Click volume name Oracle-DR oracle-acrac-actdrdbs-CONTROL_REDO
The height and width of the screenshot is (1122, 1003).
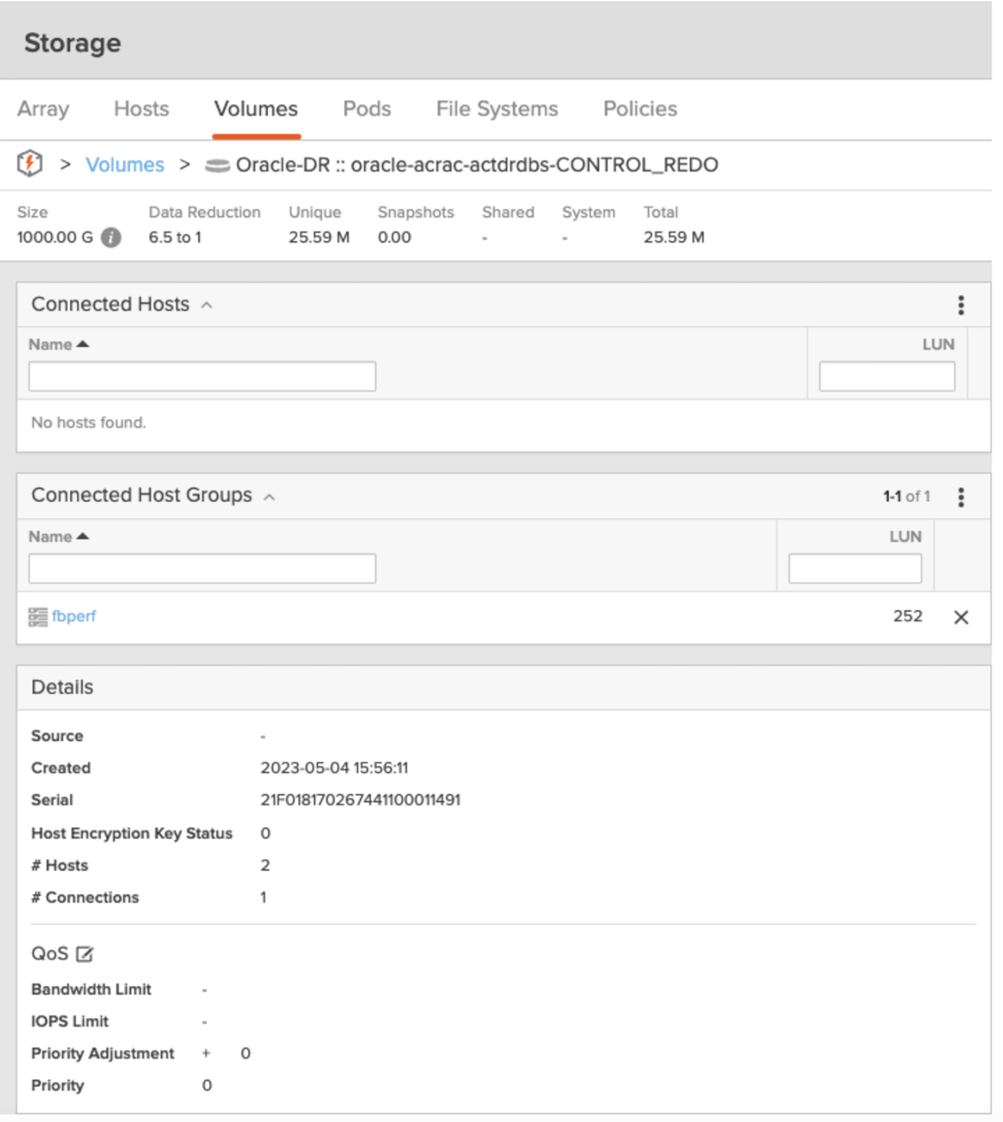pos(477,165)
